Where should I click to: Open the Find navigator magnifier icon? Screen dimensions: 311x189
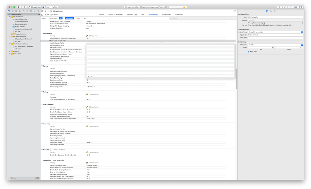tap(20, 11)
